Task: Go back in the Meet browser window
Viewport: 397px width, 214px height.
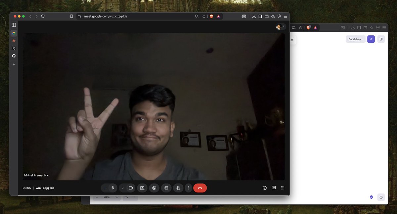Action: click(30, 16)
